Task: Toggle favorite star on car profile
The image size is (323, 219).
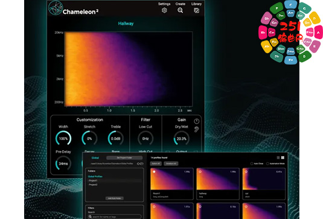Action: (x=246, y=171)
